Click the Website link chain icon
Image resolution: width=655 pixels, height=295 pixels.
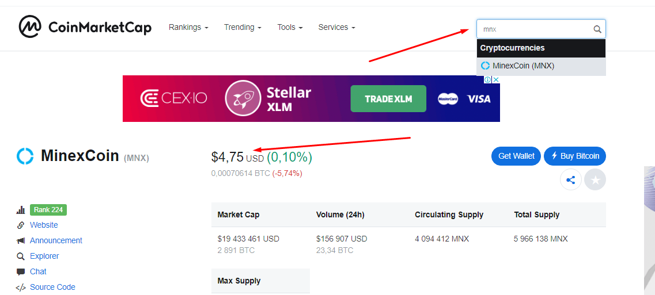tap(21, 225)
